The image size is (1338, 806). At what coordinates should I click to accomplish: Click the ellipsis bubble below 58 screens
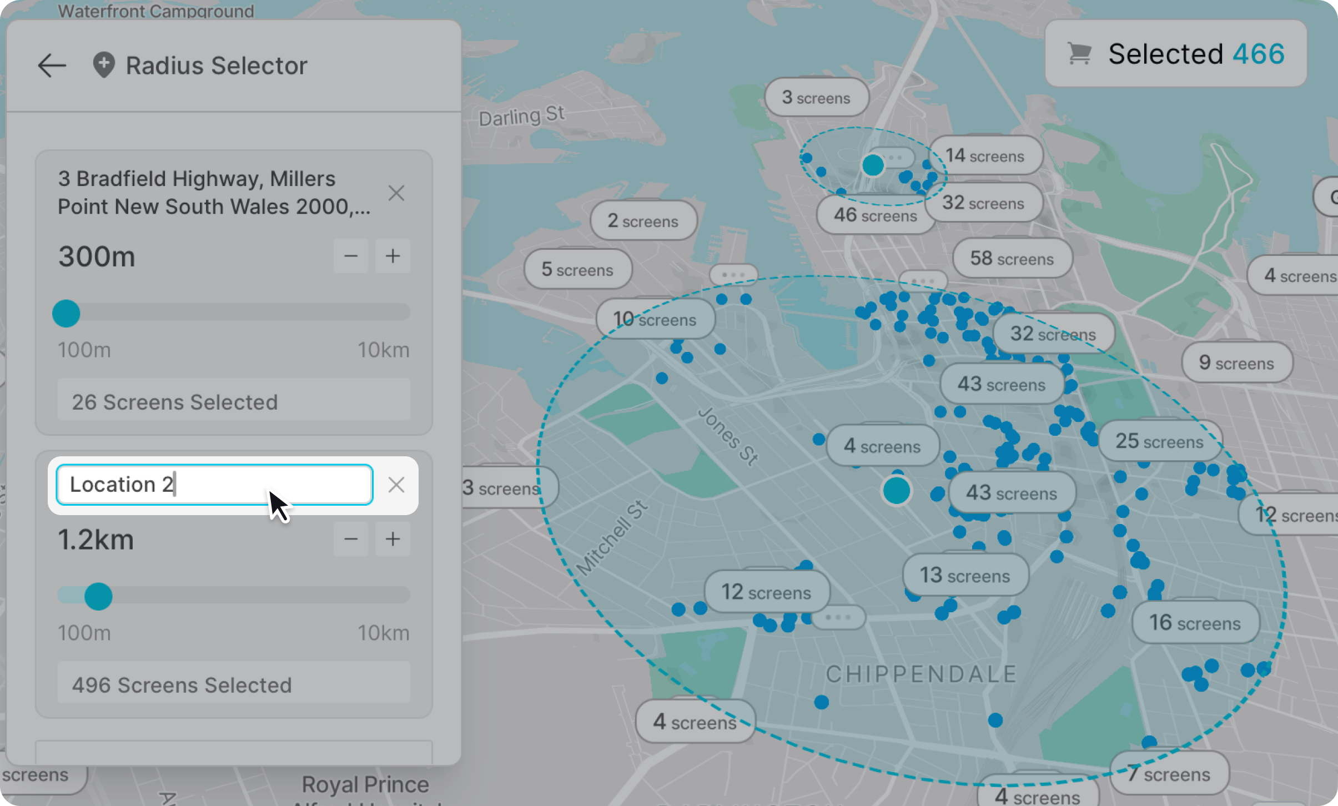(x=923, y=281)
